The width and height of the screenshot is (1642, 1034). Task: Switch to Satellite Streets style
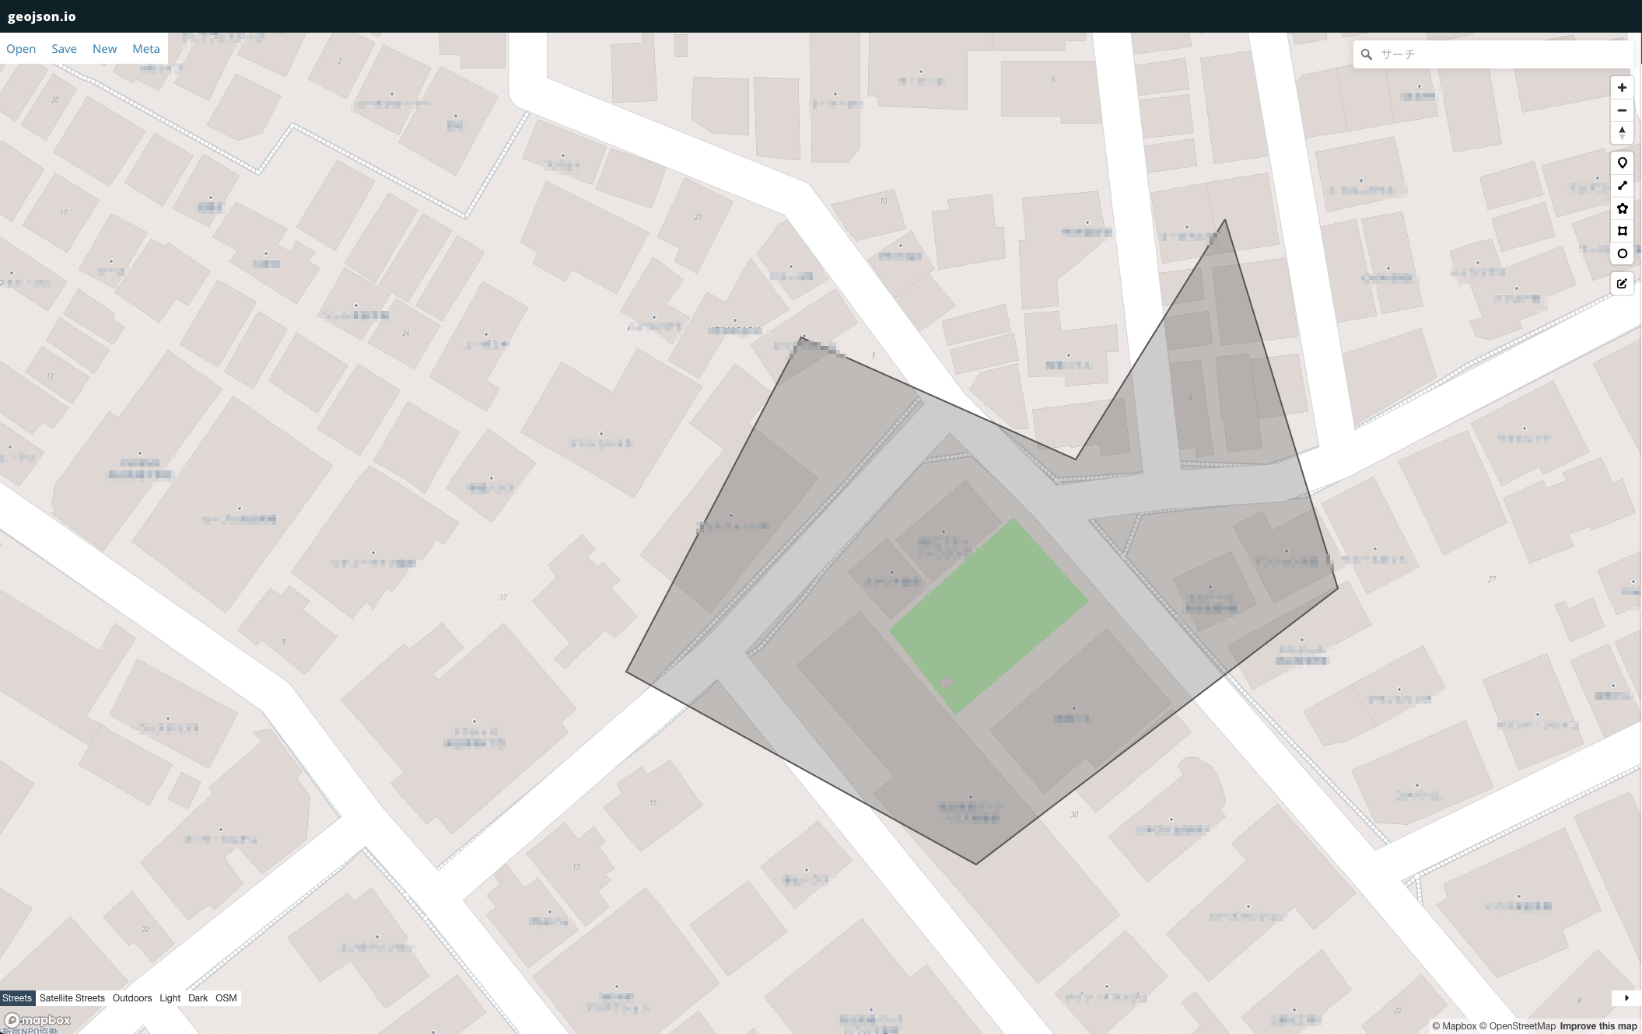pyautogui.click(x=72, y=998)
